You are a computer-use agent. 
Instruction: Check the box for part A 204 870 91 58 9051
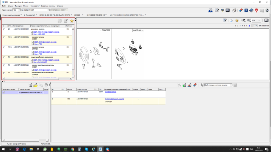click(4, 47)
